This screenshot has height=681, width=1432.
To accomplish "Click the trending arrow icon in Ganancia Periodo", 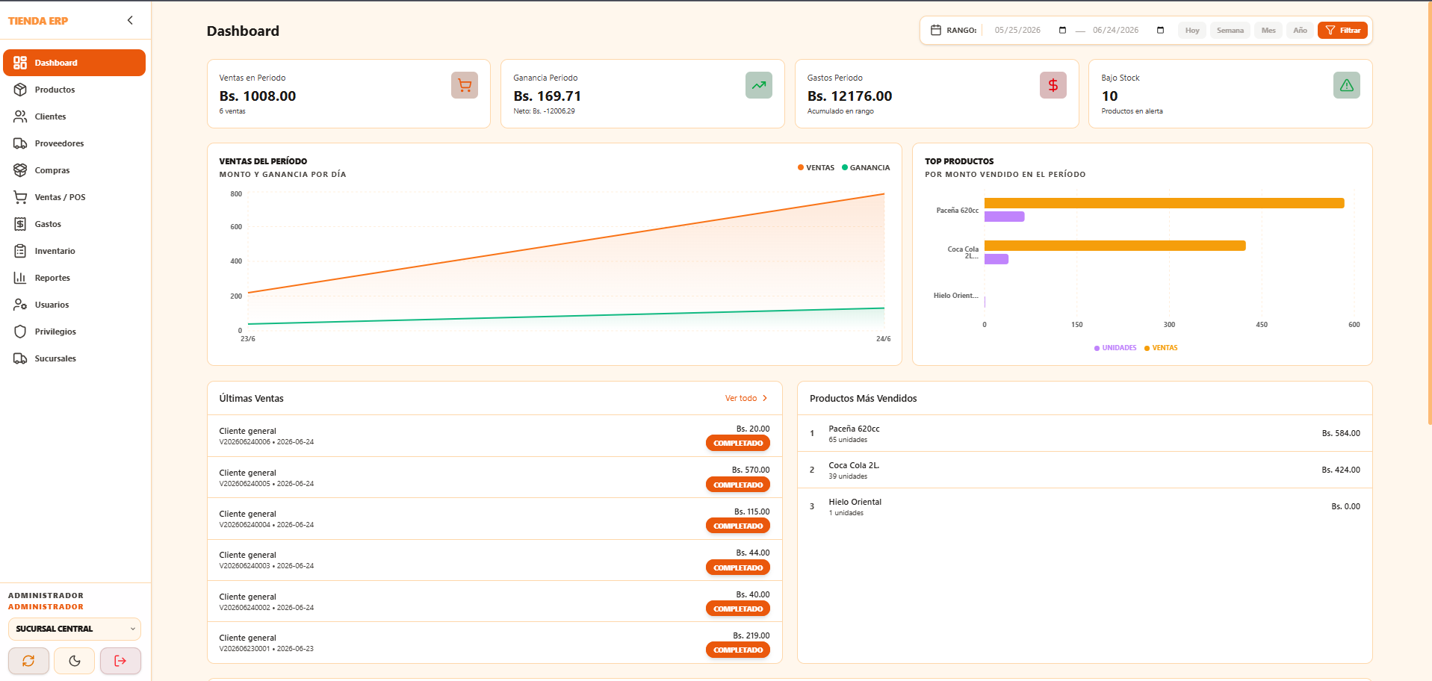I will [x=759, y=85].
